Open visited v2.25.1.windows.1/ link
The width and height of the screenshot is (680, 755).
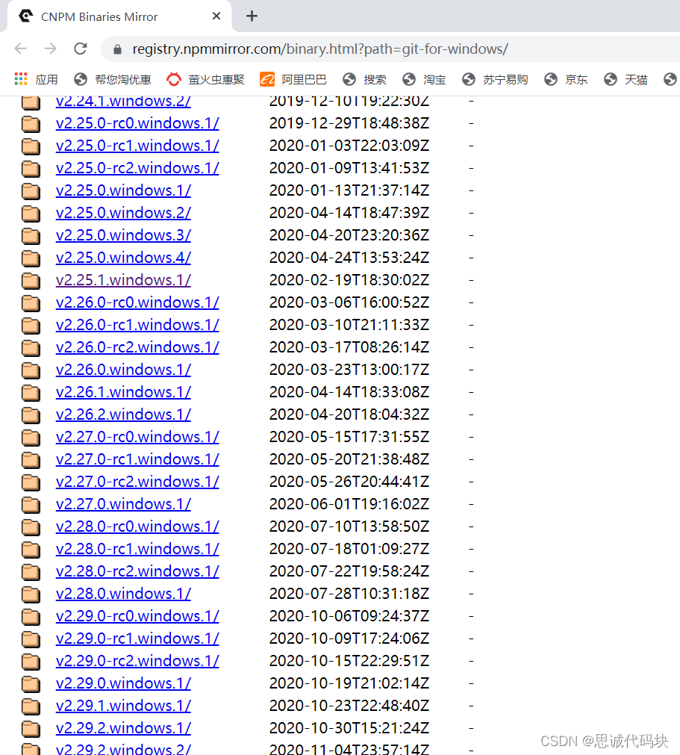tap(123, 280)
